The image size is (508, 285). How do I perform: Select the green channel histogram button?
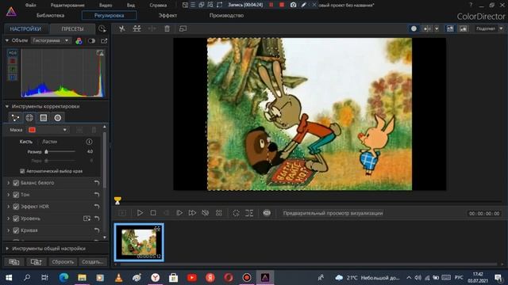click(x=13, y=69)
